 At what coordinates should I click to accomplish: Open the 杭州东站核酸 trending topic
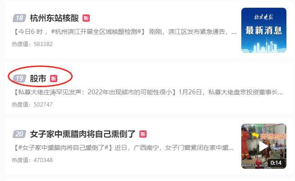point(55,18)
